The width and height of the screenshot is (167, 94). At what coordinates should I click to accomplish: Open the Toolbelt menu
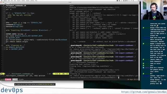tap(28, 1)
